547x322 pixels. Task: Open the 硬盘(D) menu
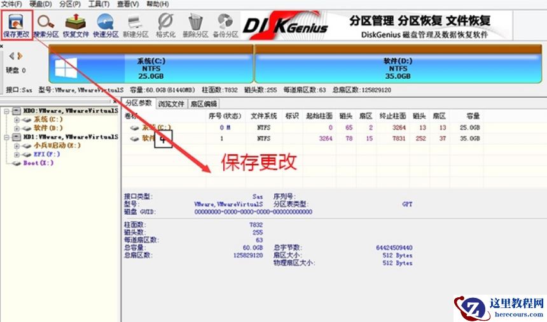(41, 4)
